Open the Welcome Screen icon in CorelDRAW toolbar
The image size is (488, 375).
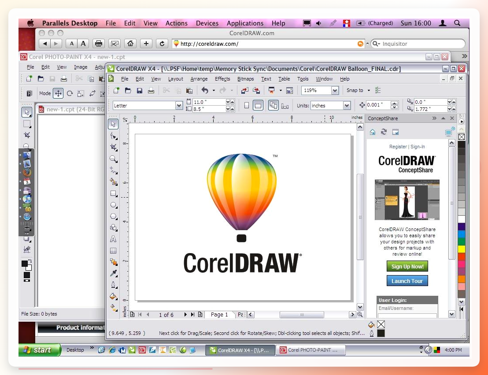tap(289, 91)
